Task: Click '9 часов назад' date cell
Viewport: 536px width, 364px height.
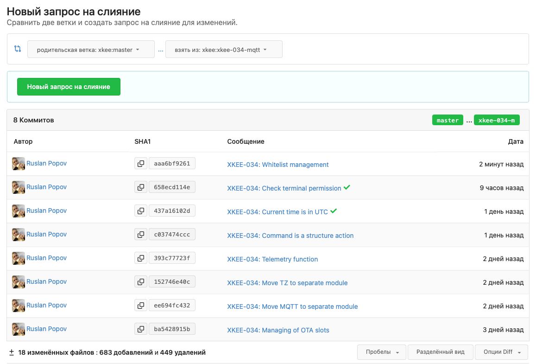Action: click(x=501, y=188)
